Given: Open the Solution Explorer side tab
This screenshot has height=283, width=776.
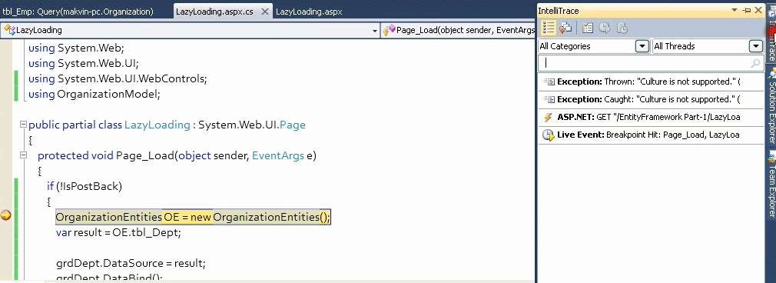Looking at the screenshot, I should coord(771,105).
